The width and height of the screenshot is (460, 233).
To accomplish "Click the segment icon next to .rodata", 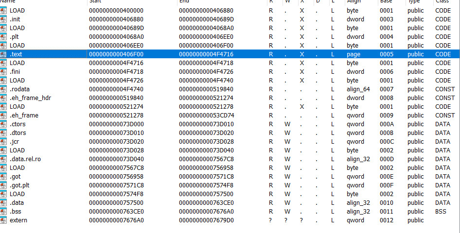I will coord(4,89).
